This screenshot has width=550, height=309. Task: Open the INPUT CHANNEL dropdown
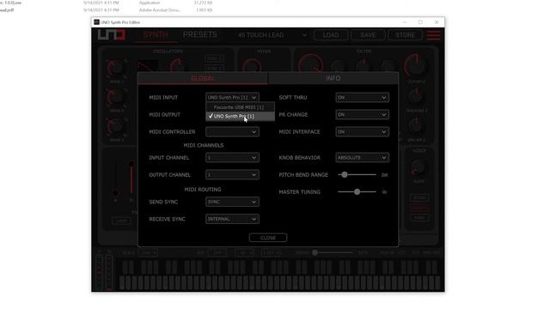click(232, 158)
